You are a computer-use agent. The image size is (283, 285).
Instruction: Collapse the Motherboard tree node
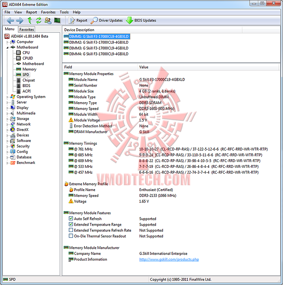coord(7,48)
